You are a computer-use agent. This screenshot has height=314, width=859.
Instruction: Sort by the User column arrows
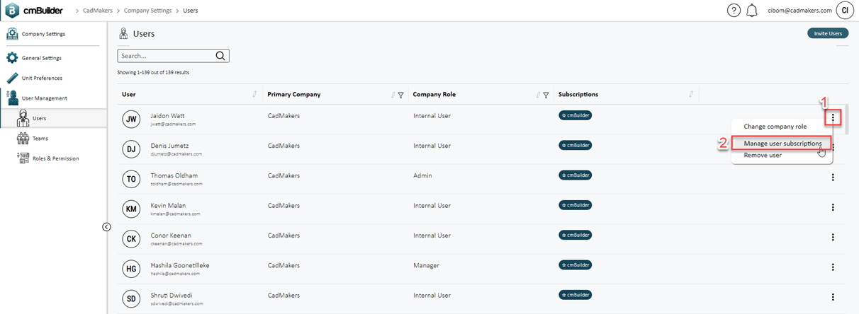(x=254, y=94)
